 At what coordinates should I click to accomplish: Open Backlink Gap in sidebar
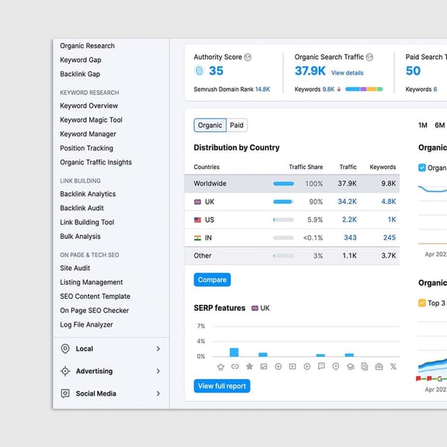point(80,74)
